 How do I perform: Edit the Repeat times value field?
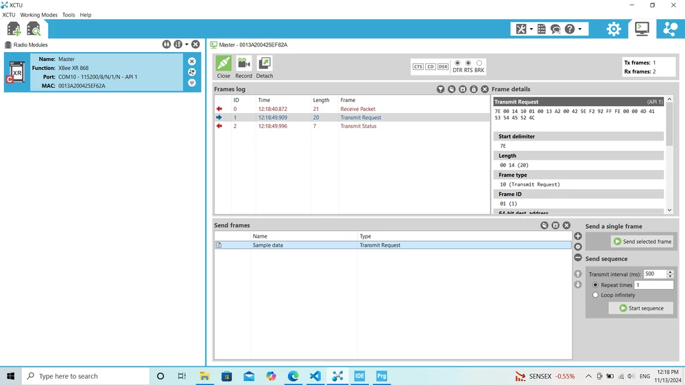[654, 285]
